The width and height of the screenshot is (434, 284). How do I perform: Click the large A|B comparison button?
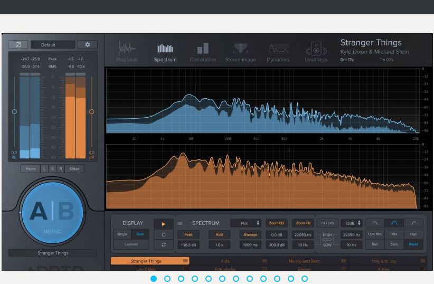tap(52, 212)
